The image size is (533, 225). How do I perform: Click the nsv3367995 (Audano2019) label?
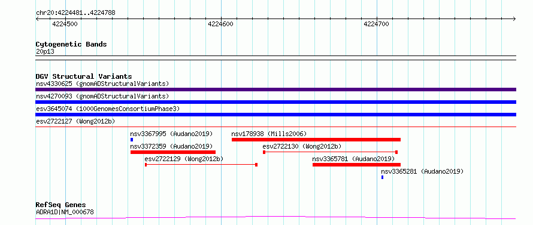[171, 134]
